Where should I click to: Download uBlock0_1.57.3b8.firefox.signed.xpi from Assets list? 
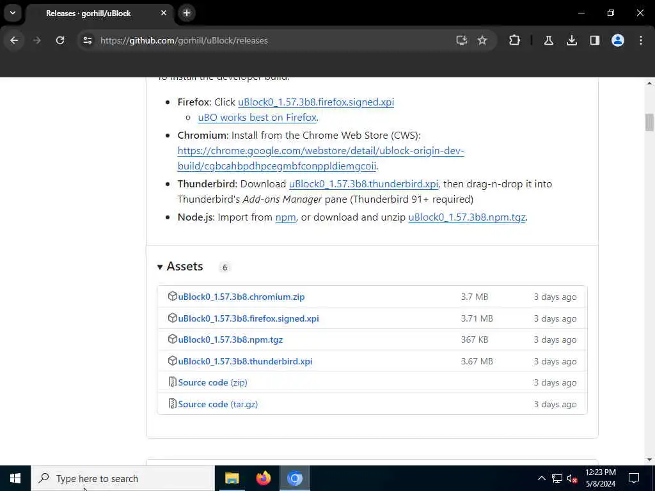(x=248, y=318)
